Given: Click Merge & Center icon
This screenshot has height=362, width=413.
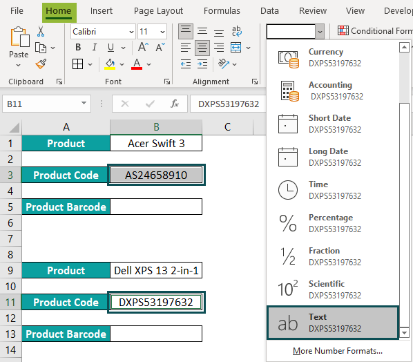Looking at the screenshot, I should [x=236, y=48].
